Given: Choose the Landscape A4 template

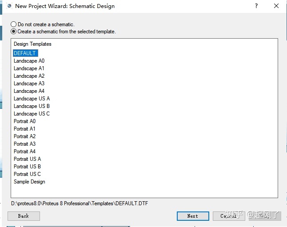Looking at the screenshot, I should 29,91.
